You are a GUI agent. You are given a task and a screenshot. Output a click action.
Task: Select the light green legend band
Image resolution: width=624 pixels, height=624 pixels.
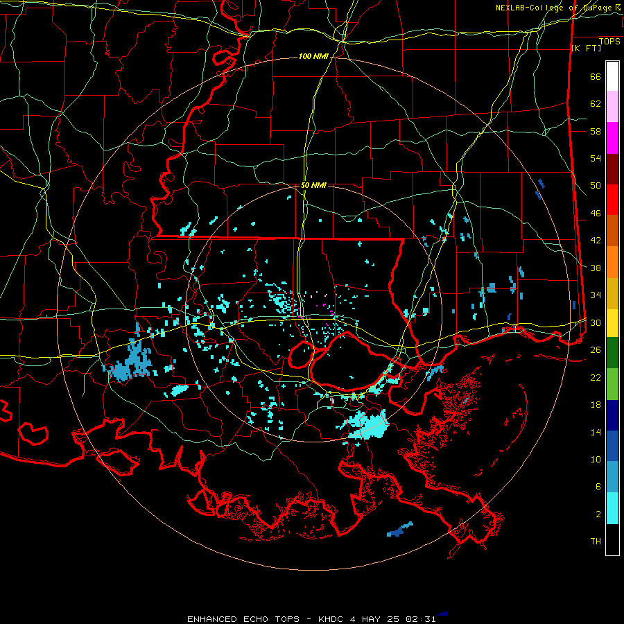point(612,384)
